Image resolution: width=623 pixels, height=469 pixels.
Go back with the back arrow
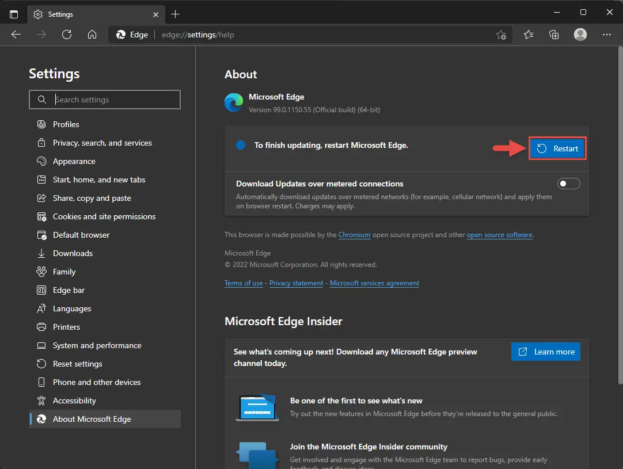click(x=16, y=35)
